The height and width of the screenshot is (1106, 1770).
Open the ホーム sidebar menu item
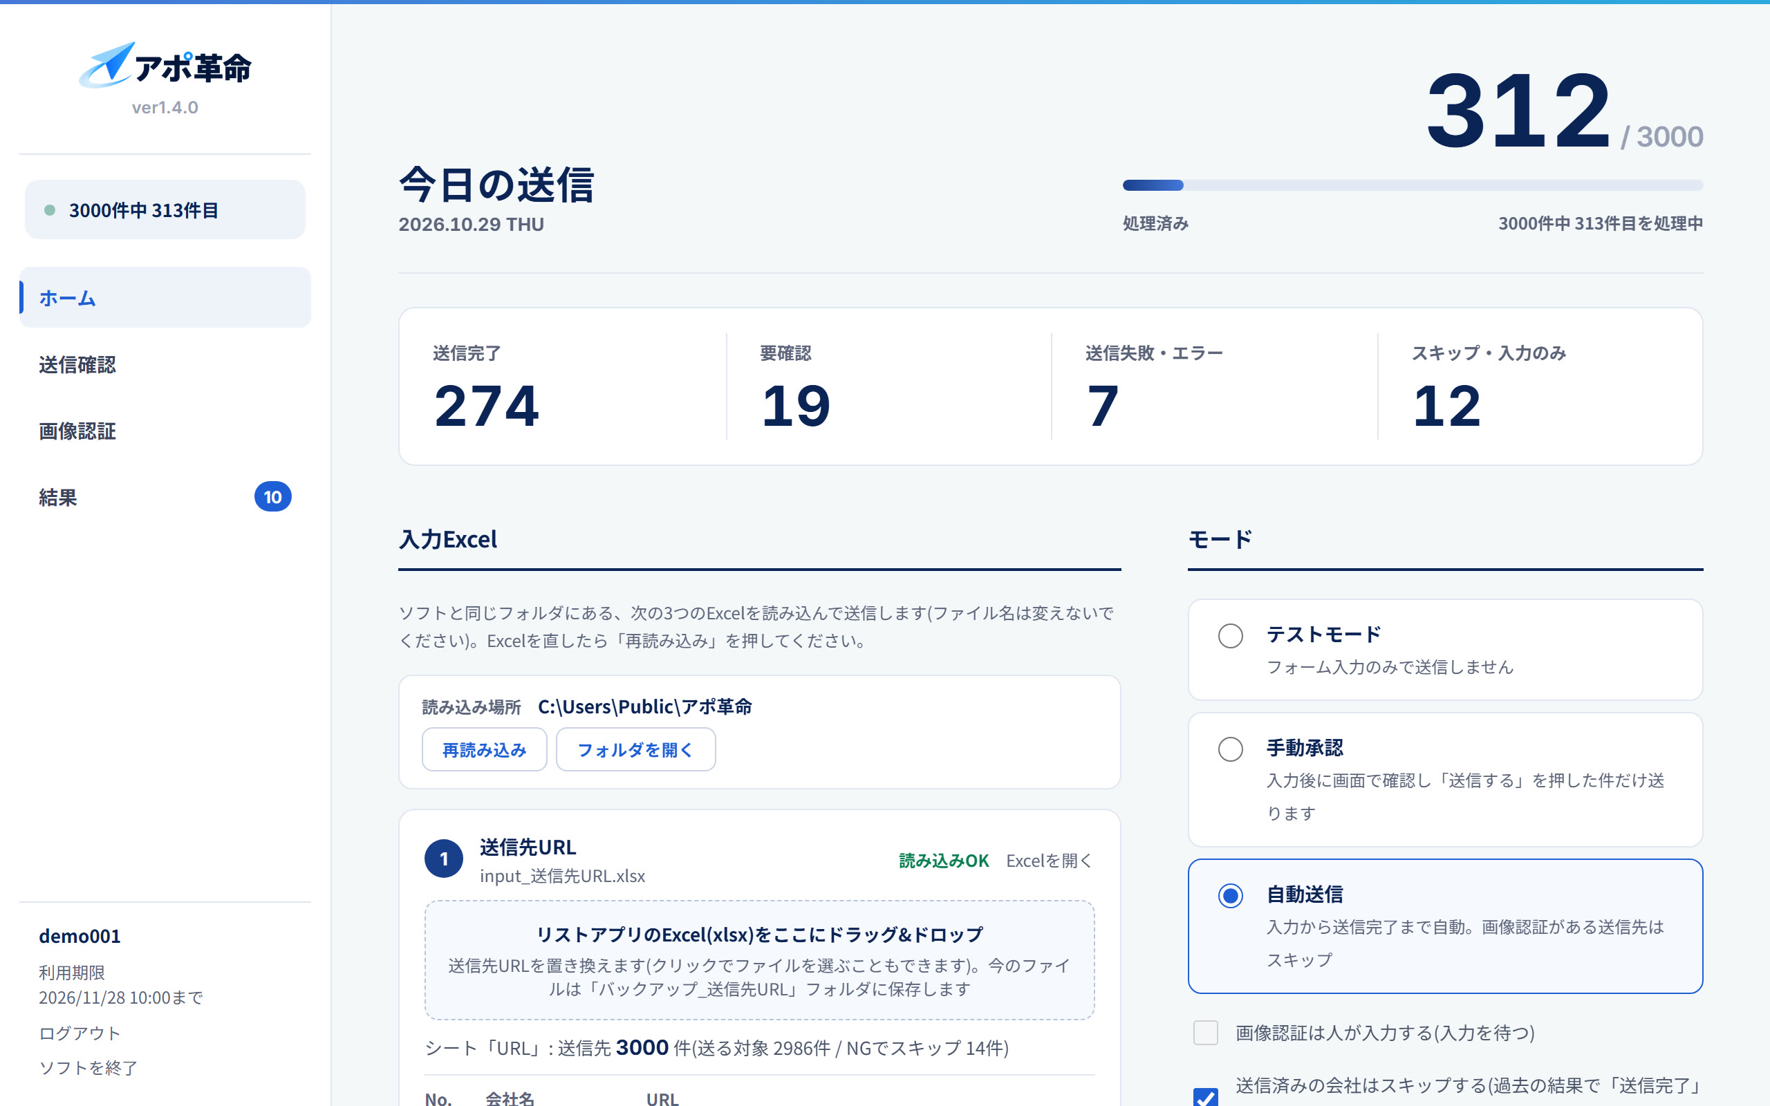[x=165, y=297]
